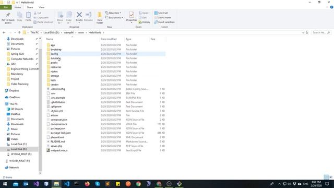This screenshot has height=188, width=334.
Task: Click the Edit ribbon command
Action: (143, 17)
